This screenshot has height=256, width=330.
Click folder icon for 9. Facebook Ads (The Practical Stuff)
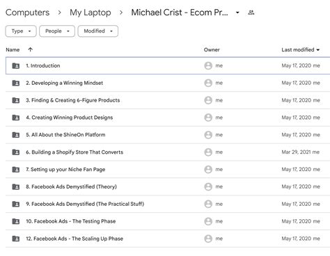pos(16,204)
